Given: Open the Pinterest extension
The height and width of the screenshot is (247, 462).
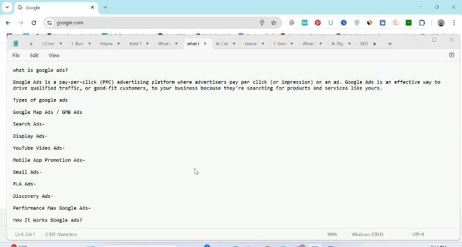Looking at the screenshot, I should click(x=318, y=22).
